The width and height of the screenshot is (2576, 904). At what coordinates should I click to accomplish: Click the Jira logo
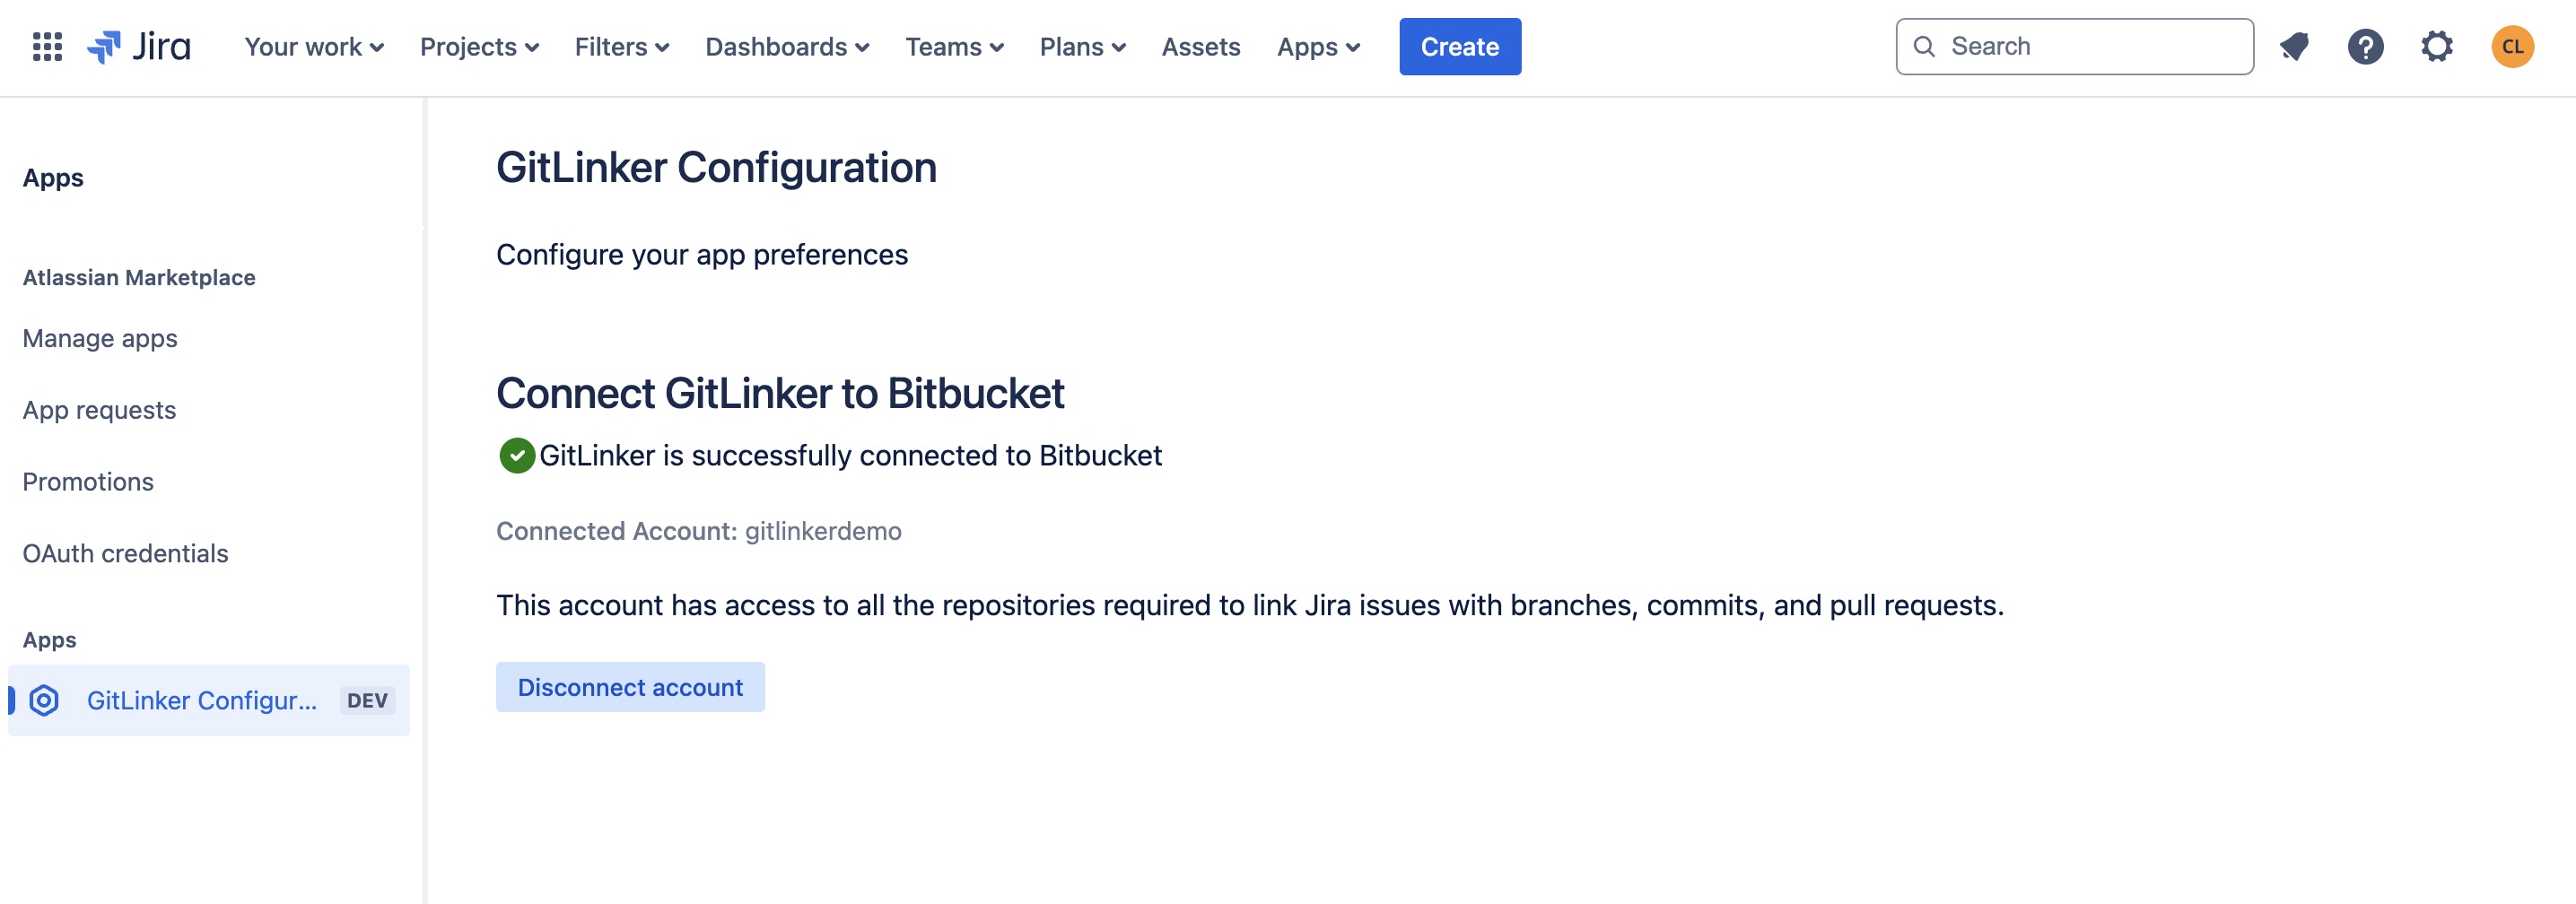pyautogui.click(x=139, y=47)
